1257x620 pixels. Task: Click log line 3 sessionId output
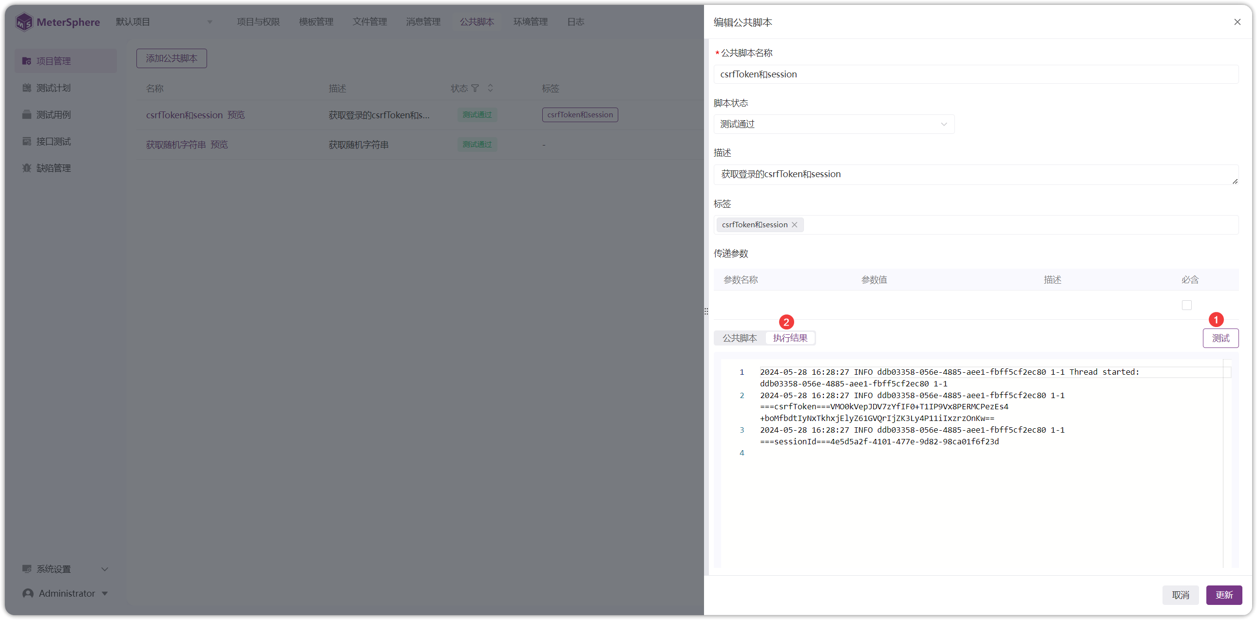click(879, 441)
